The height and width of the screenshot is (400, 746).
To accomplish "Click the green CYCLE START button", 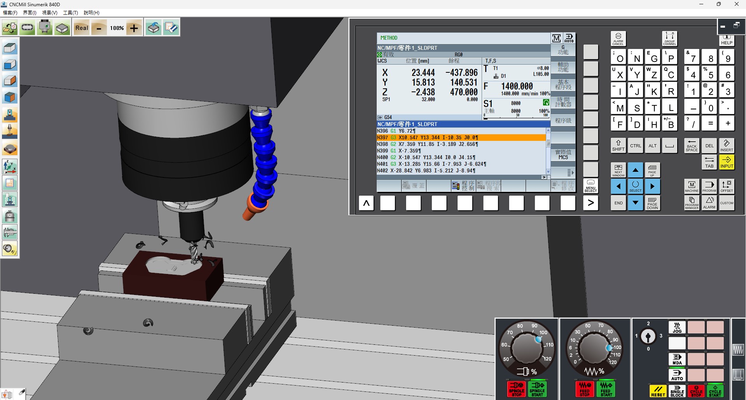I will point(715,391).
